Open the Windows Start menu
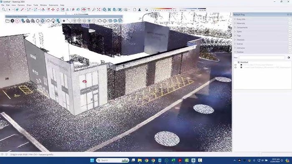 click(x=92, y=160)
